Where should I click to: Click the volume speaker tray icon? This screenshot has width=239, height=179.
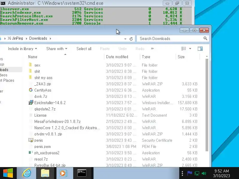point(204,173)
